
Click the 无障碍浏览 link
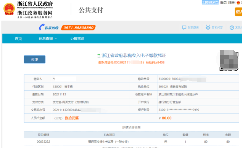[210, 2]
